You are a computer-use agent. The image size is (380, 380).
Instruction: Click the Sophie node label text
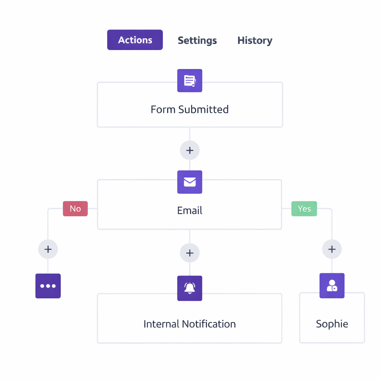(x=332, y=324)
